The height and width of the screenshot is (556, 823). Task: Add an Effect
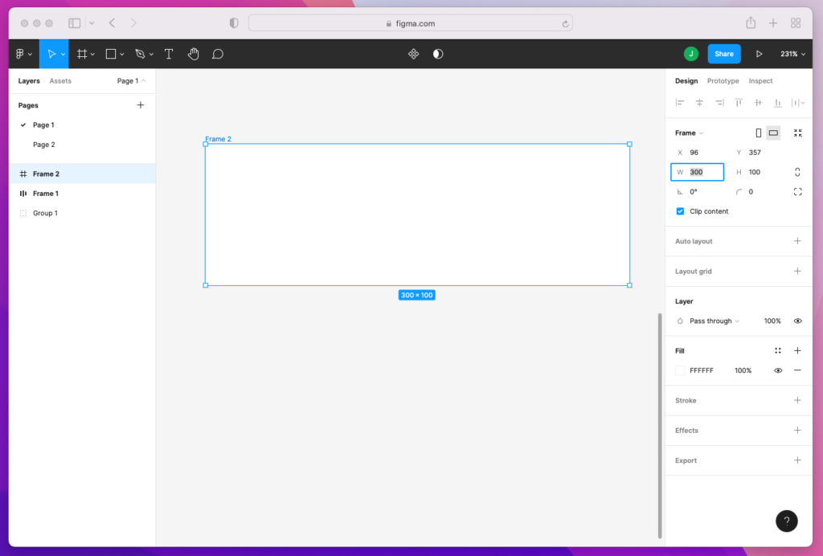[798, 431]
